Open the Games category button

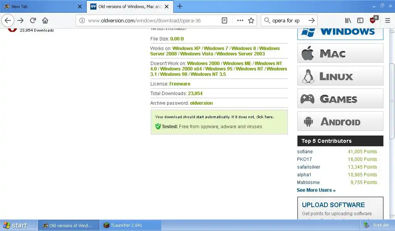[x=340, y=98]
